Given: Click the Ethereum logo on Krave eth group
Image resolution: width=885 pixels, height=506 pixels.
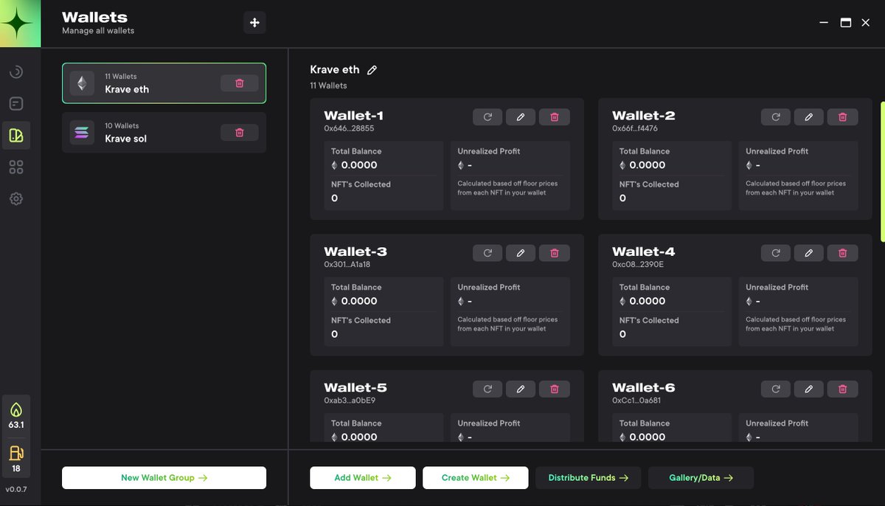Looking at the screenshot, I should pyautogui.click(x=82, y=83).
